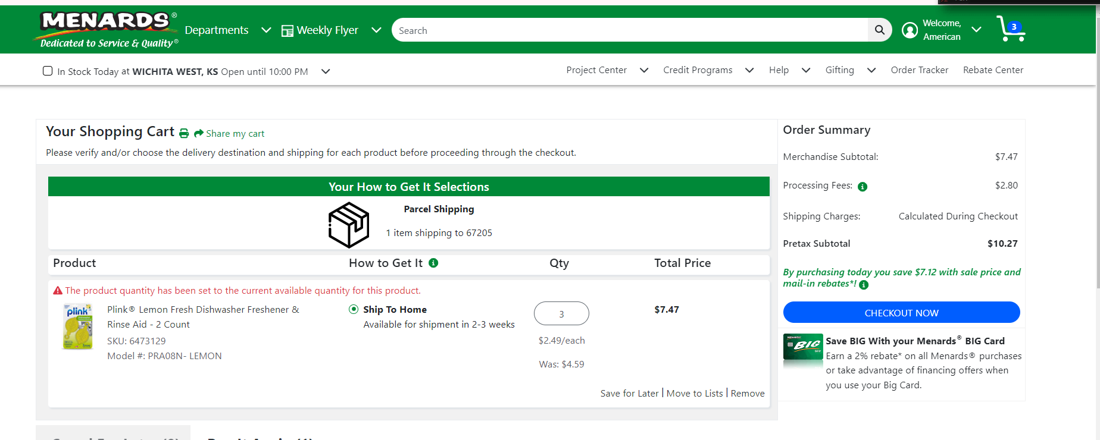The width and height of the screenshot is (1100, 440).
Task: Click the Pretax Subtotal amount $10.27
Action: pos(1002,244)
